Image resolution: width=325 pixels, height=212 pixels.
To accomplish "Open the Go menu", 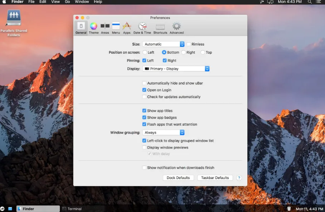I will coord(67,2).
